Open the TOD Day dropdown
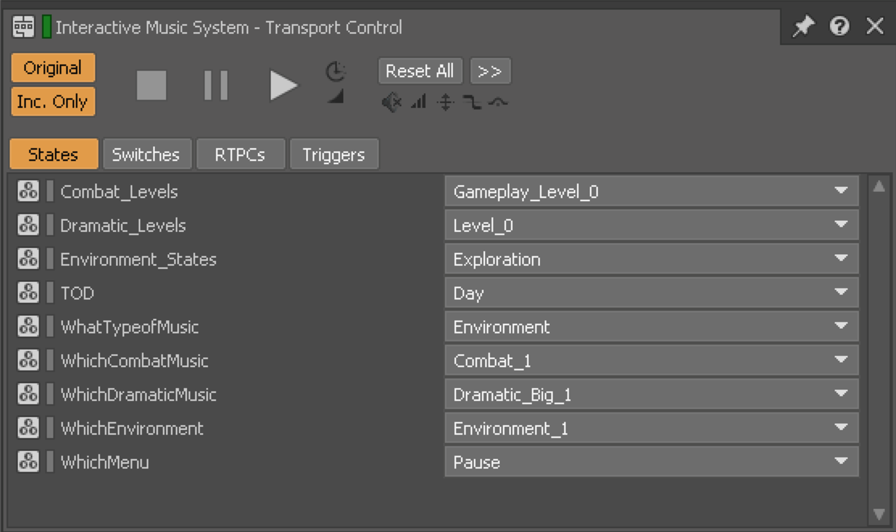 coord(651,293)
